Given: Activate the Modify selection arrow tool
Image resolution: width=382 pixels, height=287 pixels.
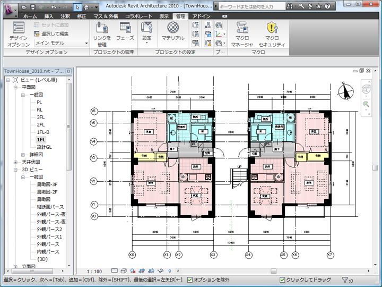Looking at the screenshot, I should pyautogui.click(x=77, y=7).
